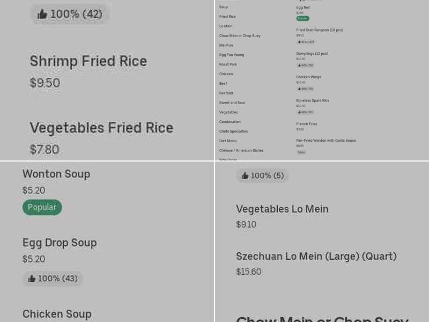Viewport: 429px width, 322px height.
Task: Click the 88% rating icon on Boneless Spare Ribs
Action: tap(306, 112)
